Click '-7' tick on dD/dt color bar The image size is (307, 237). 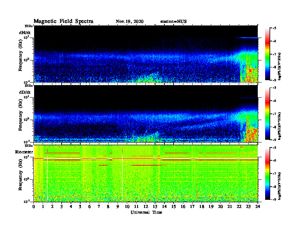(x=274, y=114)
